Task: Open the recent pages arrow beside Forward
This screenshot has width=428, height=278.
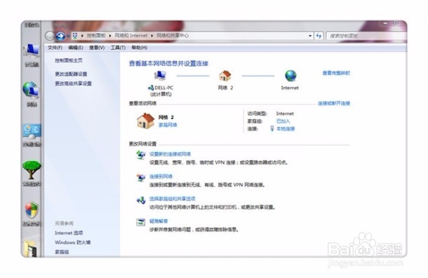Action: click(68, 36)
